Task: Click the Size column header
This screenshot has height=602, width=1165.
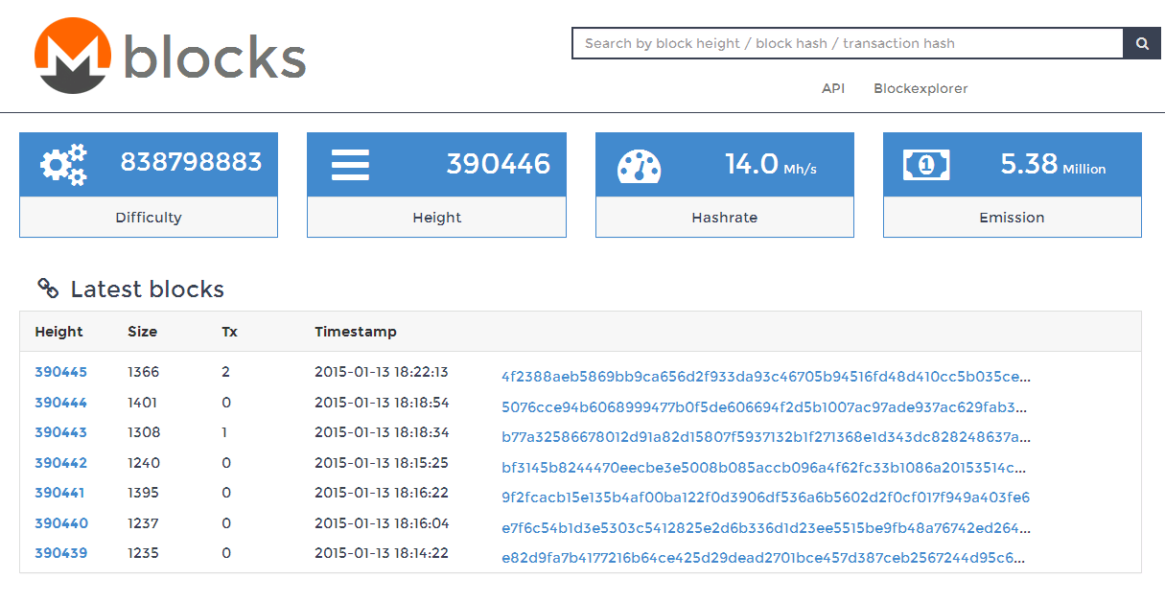Action: (143, 332)
